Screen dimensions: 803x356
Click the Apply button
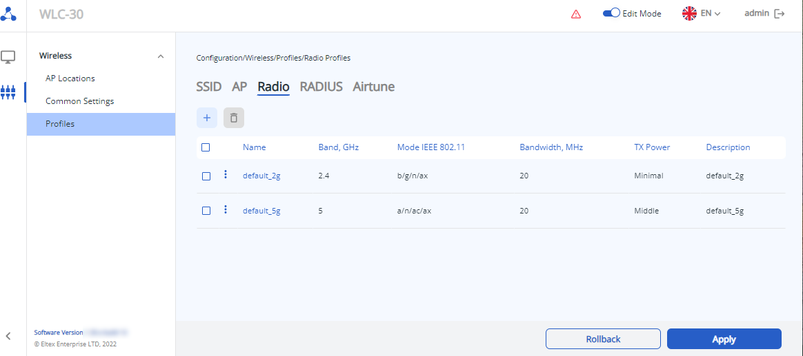tap(724, 339)
